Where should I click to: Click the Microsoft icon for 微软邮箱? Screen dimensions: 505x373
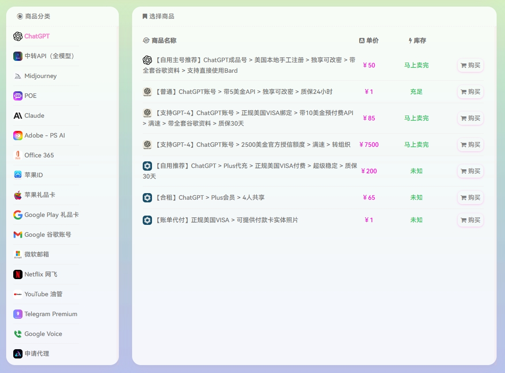tap(18, 254)
